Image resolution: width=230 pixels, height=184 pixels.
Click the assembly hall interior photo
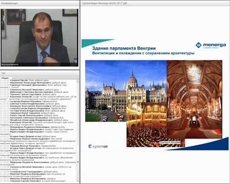(147, 124)
